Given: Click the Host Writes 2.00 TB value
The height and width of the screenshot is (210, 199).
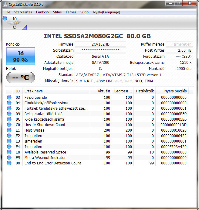Looking at the screenshot, I should point(179,50).
